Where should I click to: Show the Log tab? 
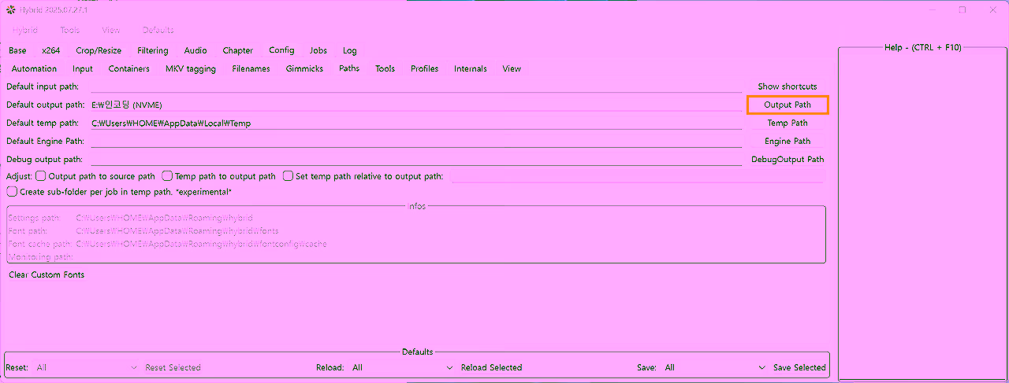pyautogui.click(x=350, y=50)
